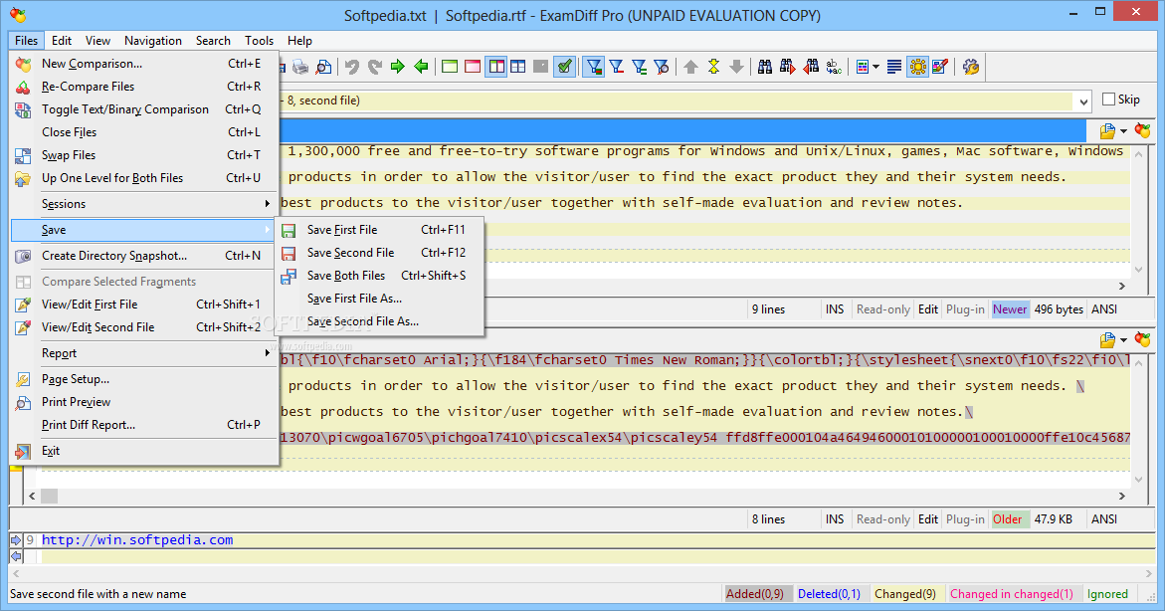Click the Changed in changed(1) color legend
Image resolution: width=1165 pixels, height=611 pixels.
point(1012,594)
